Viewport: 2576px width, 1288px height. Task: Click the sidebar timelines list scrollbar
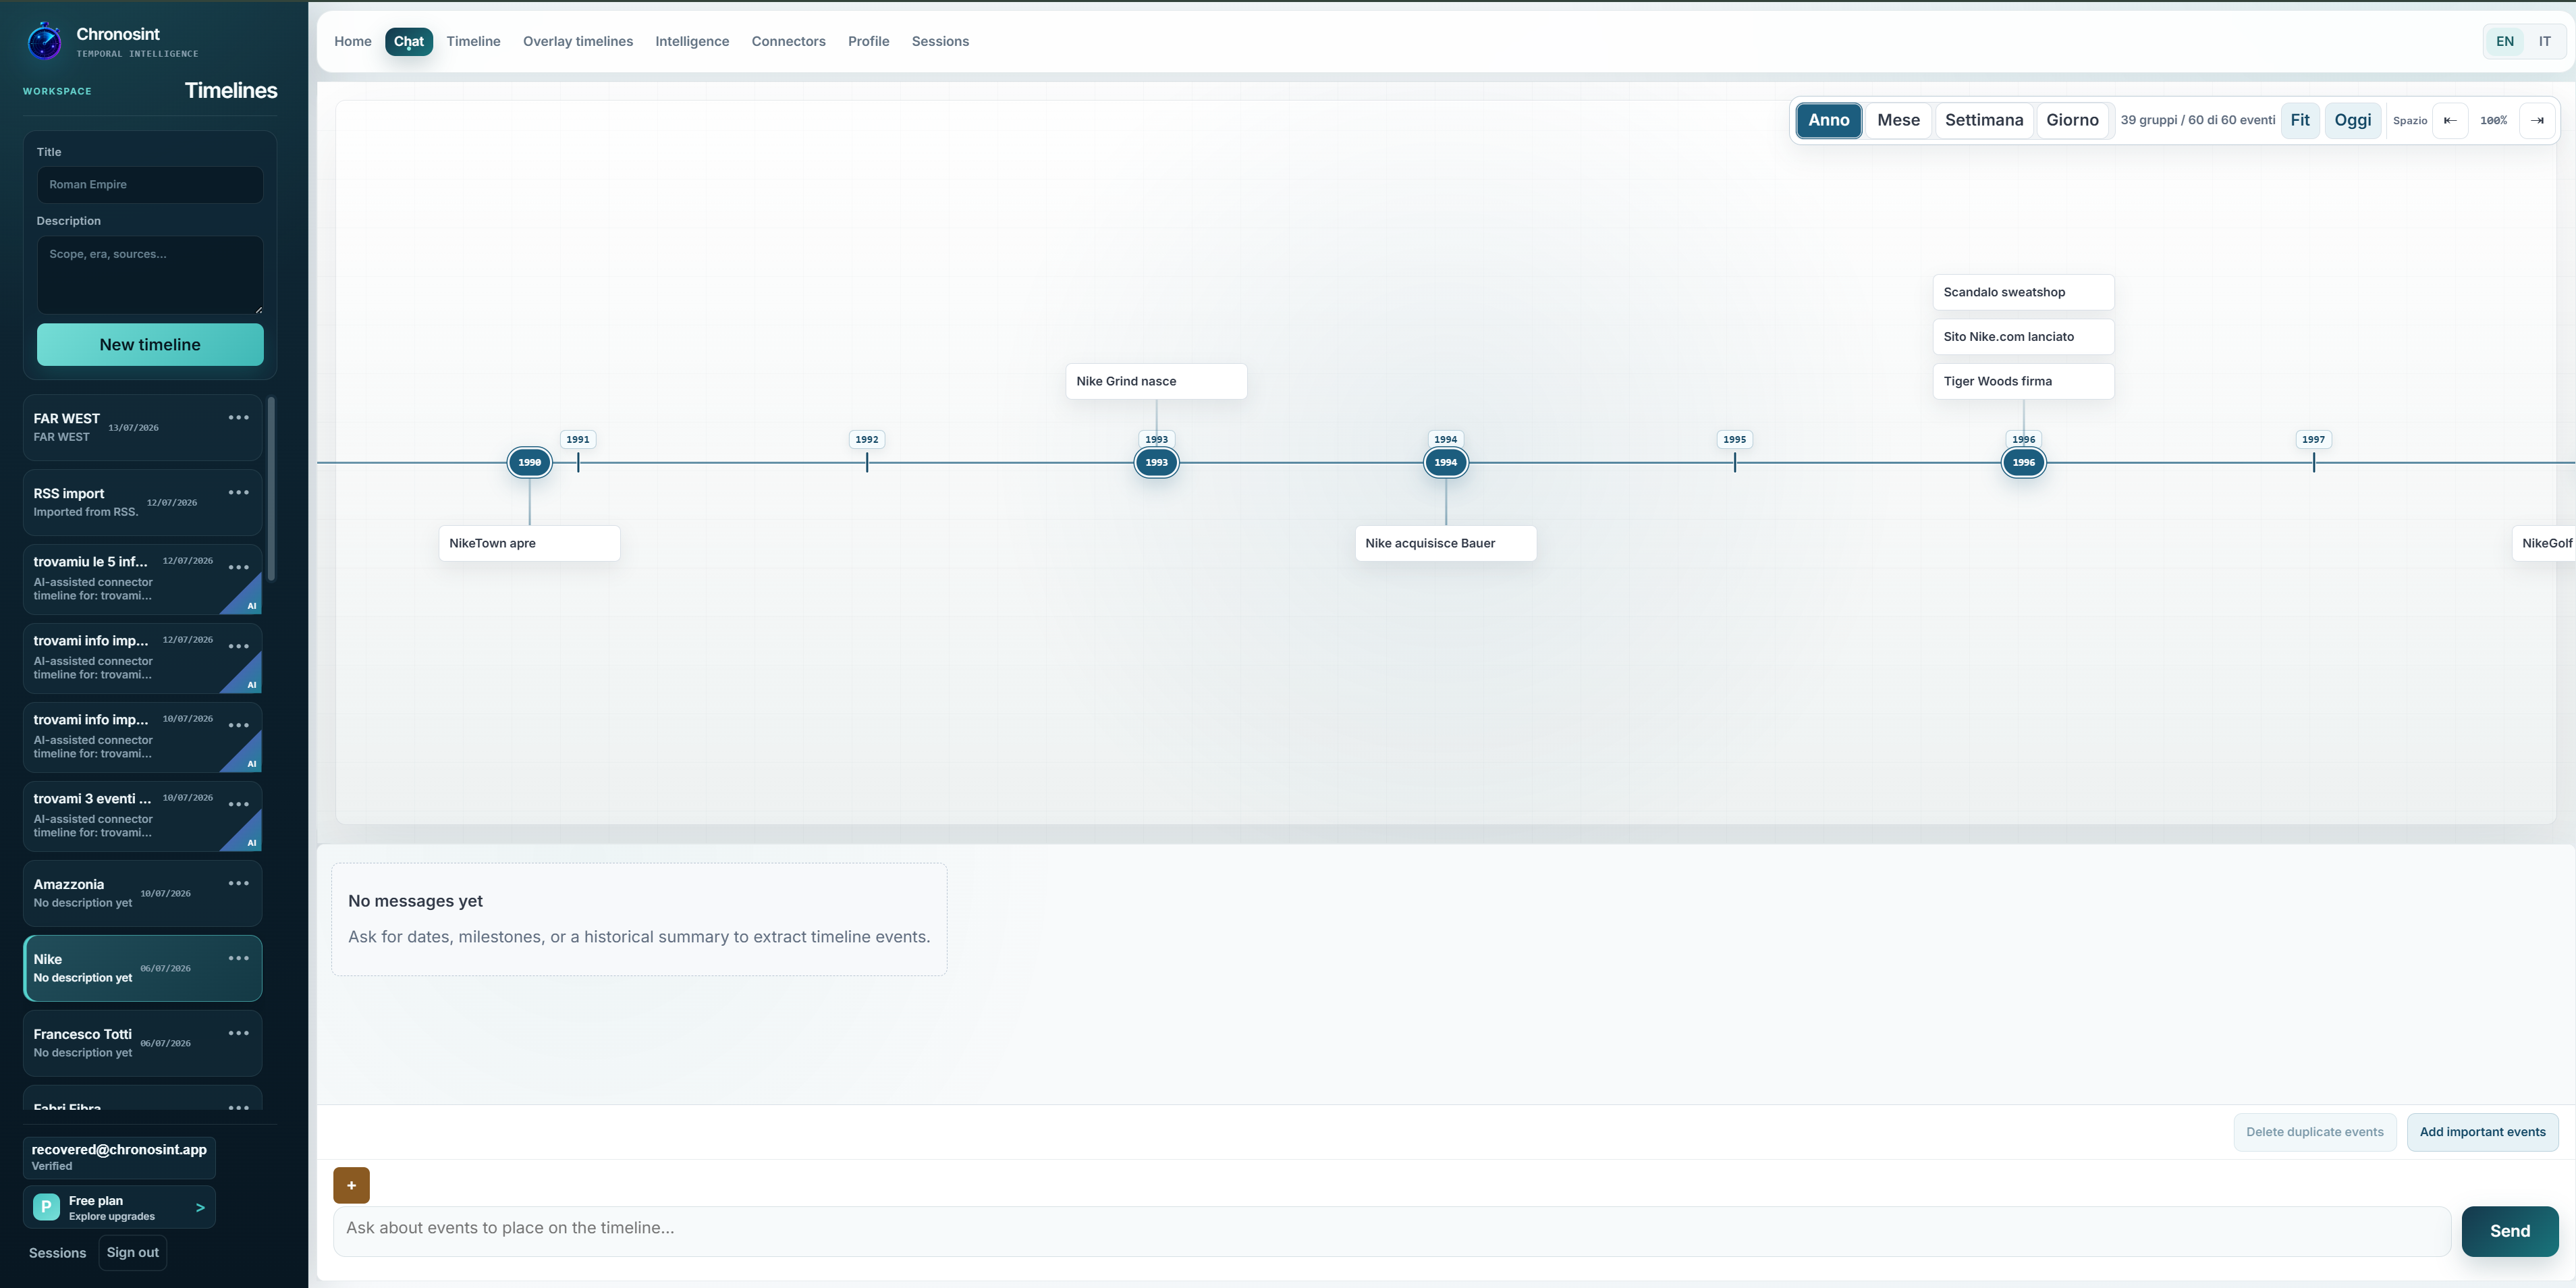(x=271, y=488)
